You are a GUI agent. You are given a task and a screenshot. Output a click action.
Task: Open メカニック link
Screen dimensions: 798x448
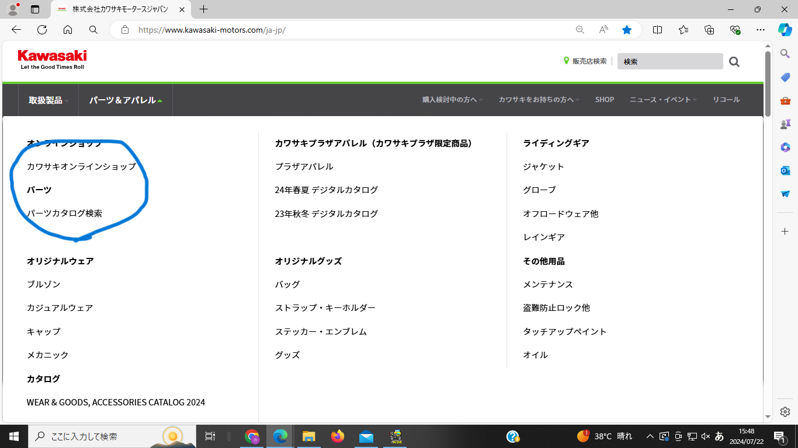pos(48,355)
